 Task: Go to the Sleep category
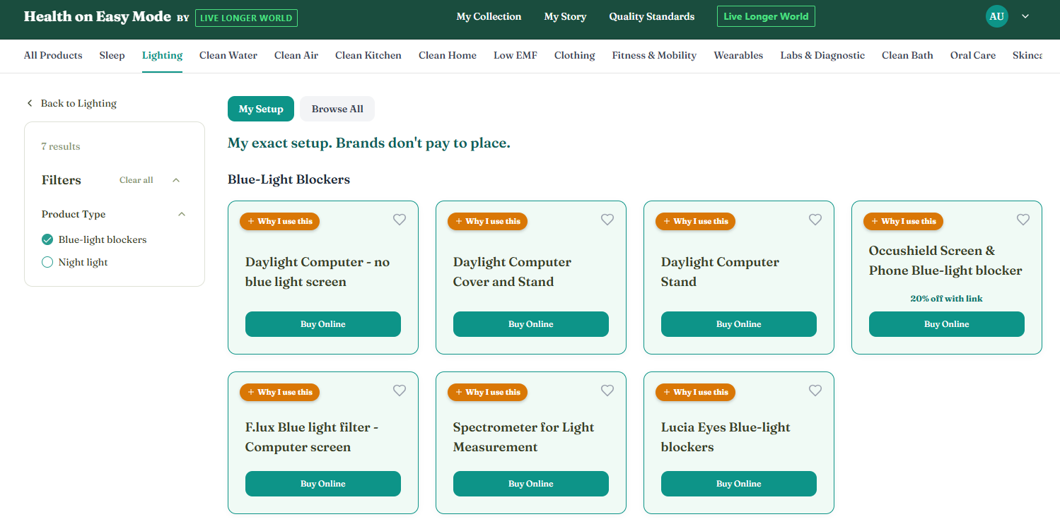(112, 55)
